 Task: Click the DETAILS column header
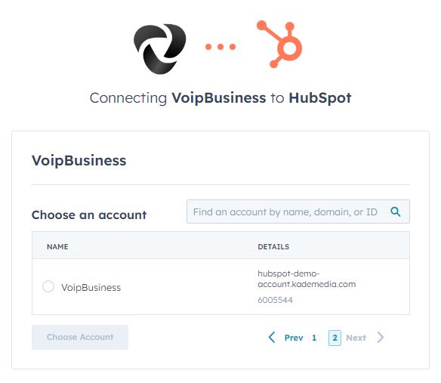click(x=273, y=247)
